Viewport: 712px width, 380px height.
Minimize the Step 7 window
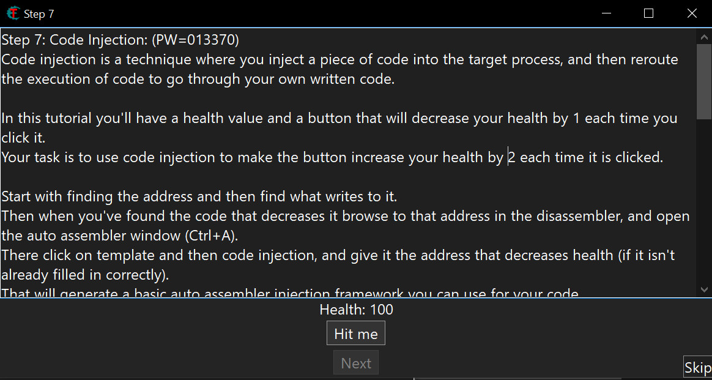pyautogui.click(x=606, y=13)
